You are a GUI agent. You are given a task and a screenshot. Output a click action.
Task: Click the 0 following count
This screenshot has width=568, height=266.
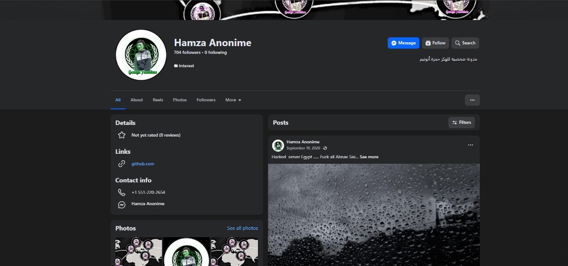216,52
